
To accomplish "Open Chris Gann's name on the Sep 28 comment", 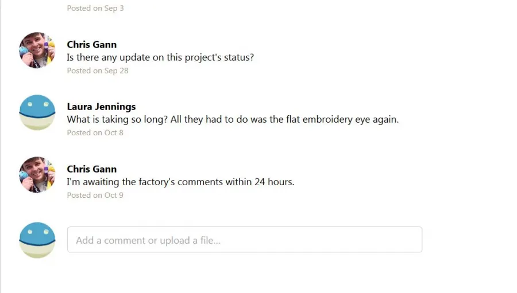I will 91,45.
